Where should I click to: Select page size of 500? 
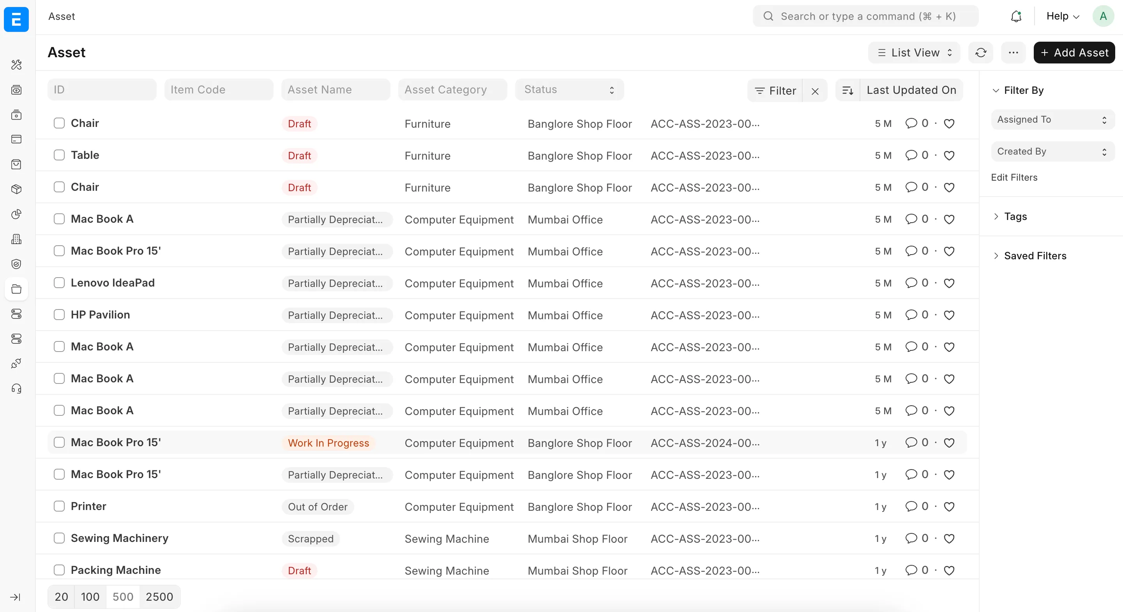click(x=122, y=596)
